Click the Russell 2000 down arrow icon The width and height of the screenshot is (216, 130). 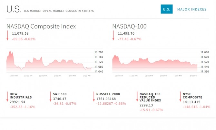click(x=94, y=97)
